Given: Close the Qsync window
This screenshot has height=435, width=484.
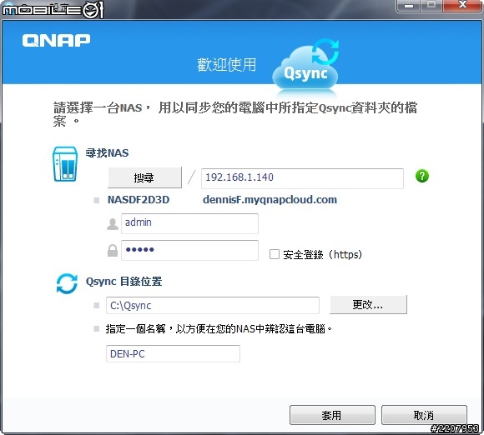Looking at the screenshot, I should pos(462,5).
